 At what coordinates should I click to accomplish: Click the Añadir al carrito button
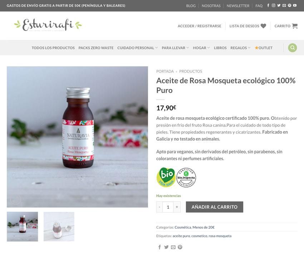click(x=215, y=207)
